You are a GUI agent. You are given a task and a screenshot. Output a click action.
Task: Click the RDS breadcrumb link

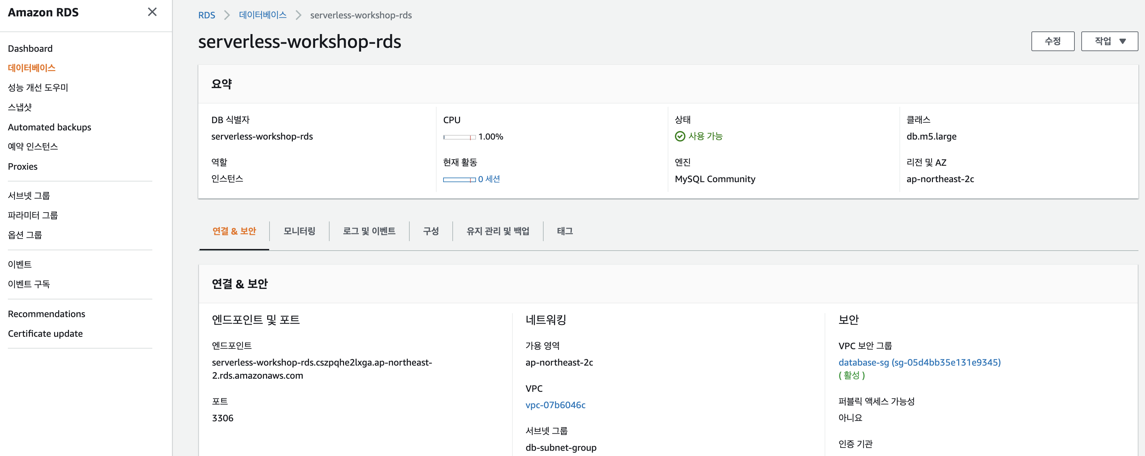pyautogui.click(x=206, y=15)
